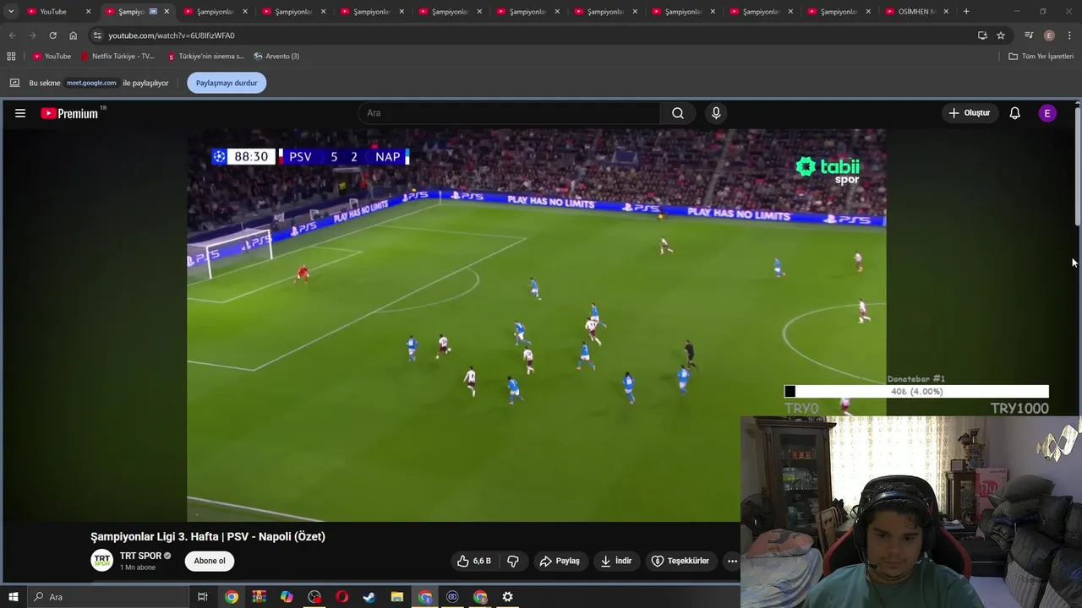This screenshot has height=608, width=1082.
Task: Open Opera browser from taskbar
Action: coord(342,597)
